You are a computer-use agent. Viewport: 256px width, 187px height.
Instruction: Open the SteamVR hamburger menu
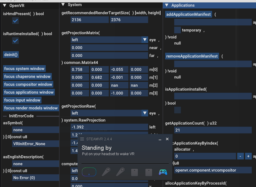(82, 139)
